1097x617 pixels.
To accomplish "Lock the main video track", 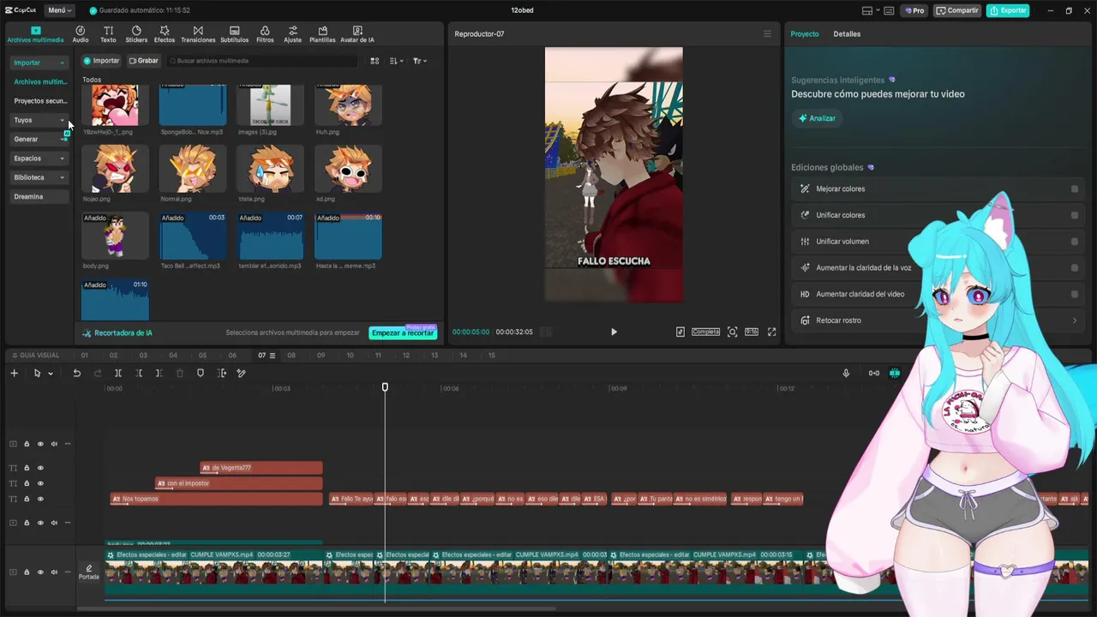I will tap(27, 572).
